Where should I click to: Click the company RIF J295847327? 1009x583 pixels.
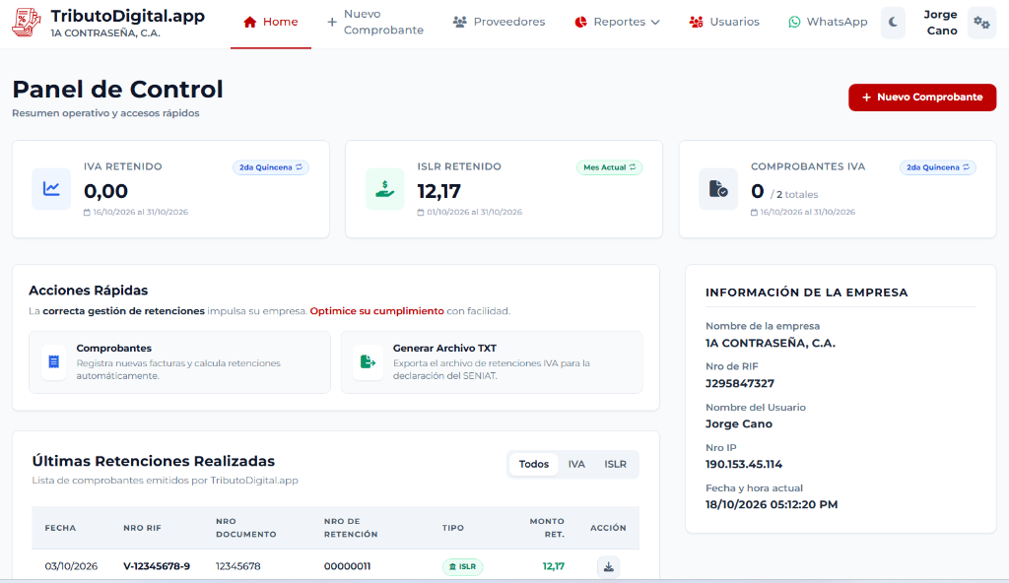coord(740,383)
